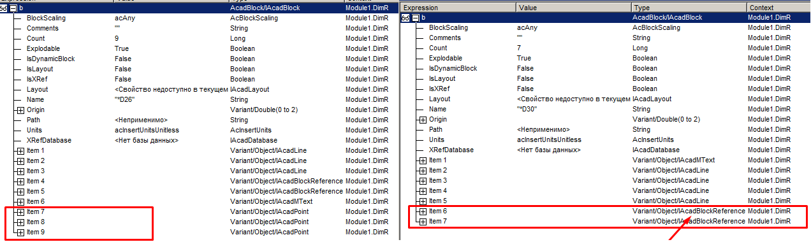The height and width of the screenshot is (249, 811).
Task: Select Units row in the left panel
Action: pos(200,130)
